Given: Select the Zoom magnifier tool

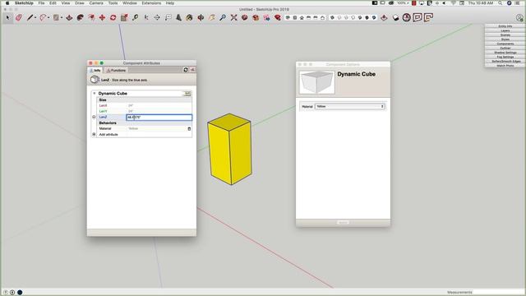Looking at the screenshot, I should 223,17.
